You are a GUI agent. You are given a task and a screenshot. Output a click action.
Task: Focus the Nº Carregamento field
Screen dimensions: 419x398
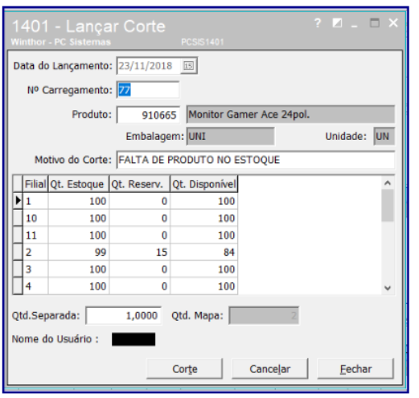click(x=148, y=90)
